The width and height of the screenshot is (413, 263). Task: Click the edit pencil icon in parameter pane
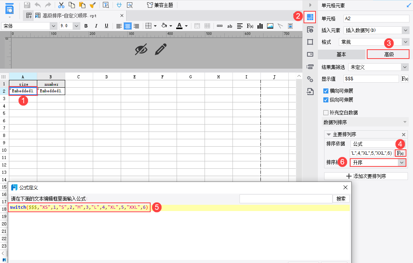pos(161,49)
